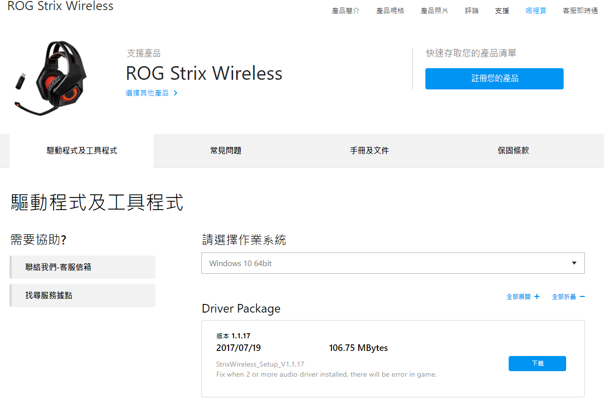The height and width of the screenshot is (408, 604).
Task: Click the 需要協助? heading
Action: click(x=38, y=240)
